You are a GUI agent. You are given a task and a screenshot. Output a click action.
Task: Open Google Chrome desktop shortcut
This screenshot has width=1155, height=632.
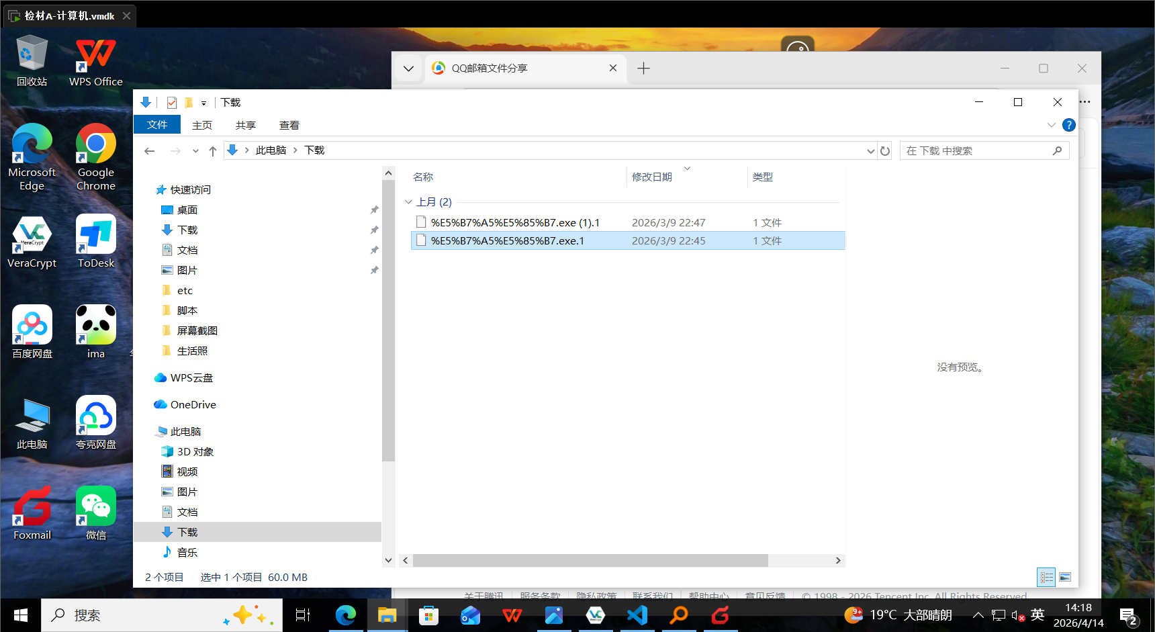click(96, 158)
